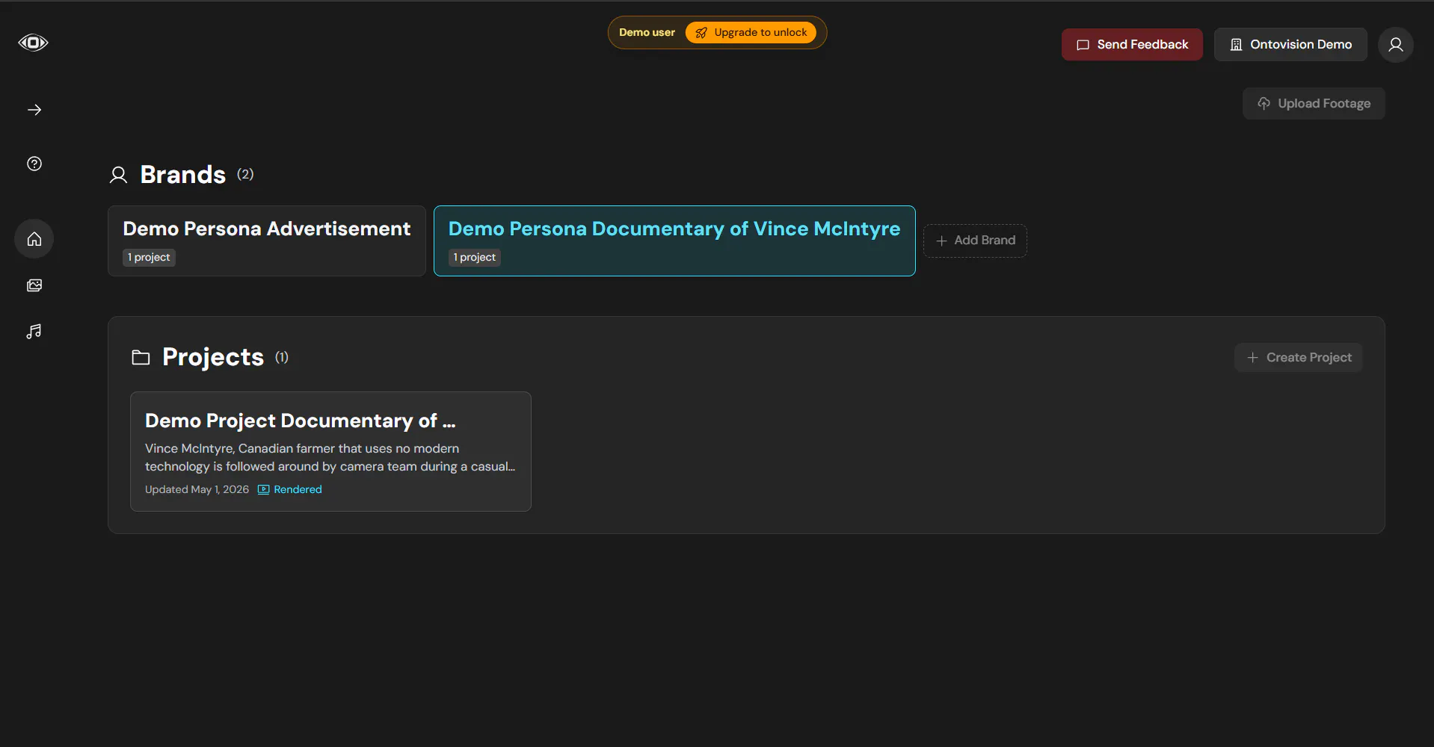Open help via question mark icon
The width and height of the screenshot is (1434, 747).
34,164
